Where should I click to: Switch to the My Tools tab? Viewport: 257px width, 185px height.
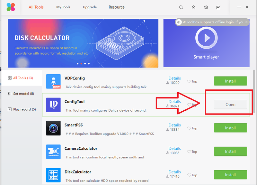[63, 7]
